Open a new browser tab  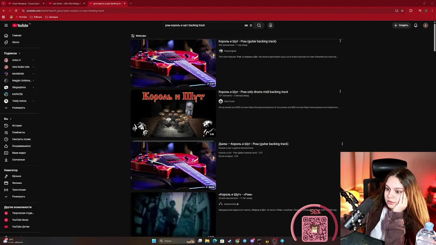131,3
